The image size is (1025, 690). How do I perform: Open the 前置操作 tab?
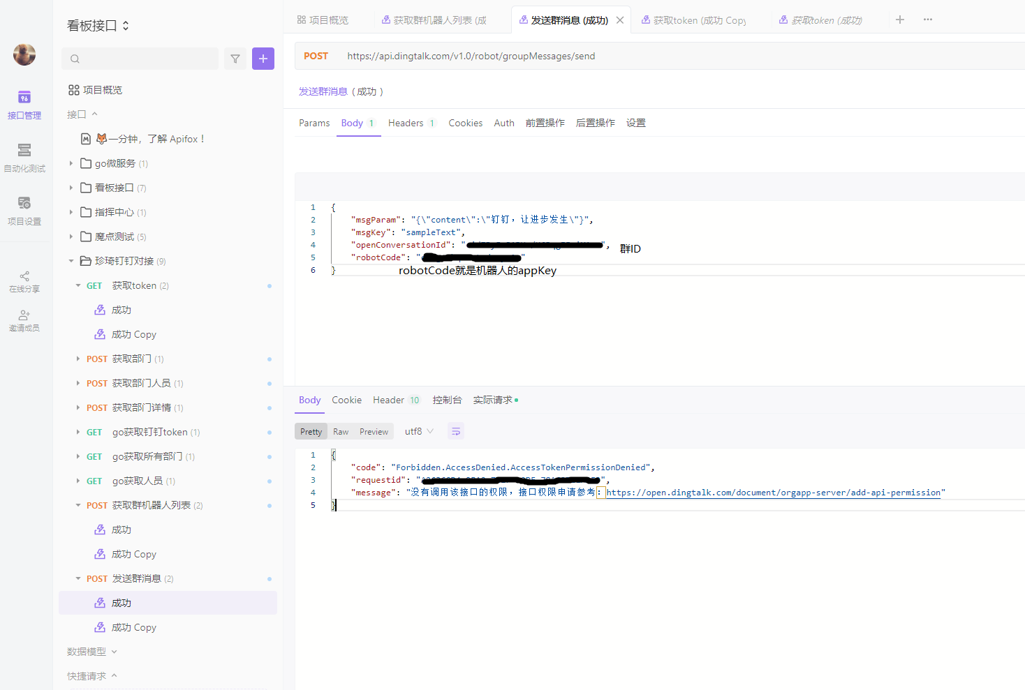click(x=545, y=123)
